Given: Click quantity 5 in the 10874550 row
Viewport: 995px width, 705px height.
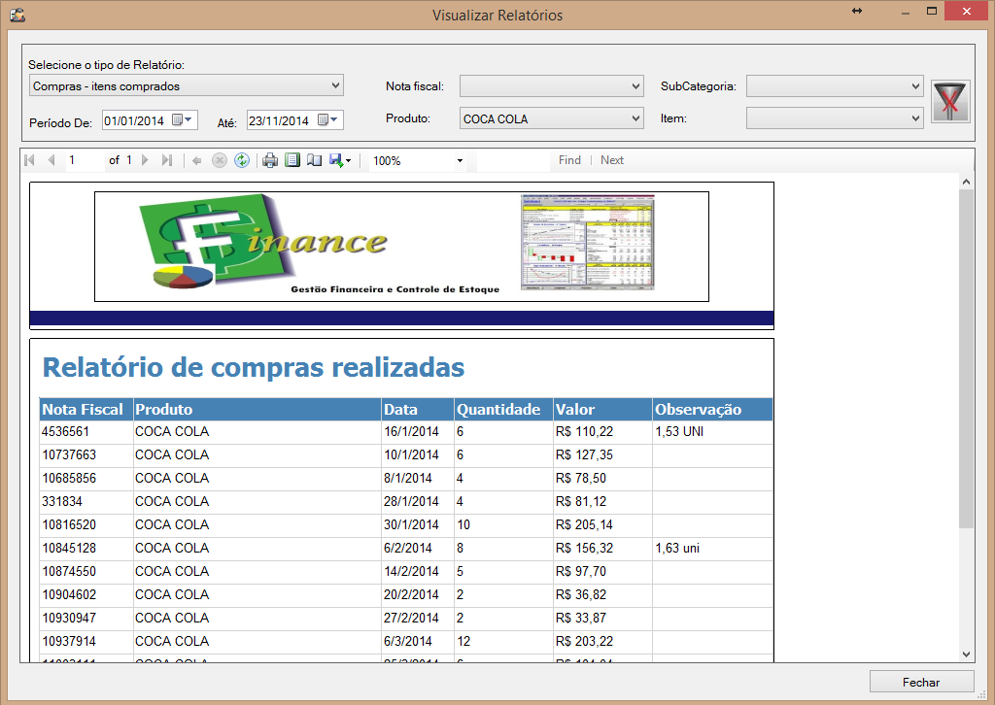Looking at the screenshot, I should pos(460,572).
